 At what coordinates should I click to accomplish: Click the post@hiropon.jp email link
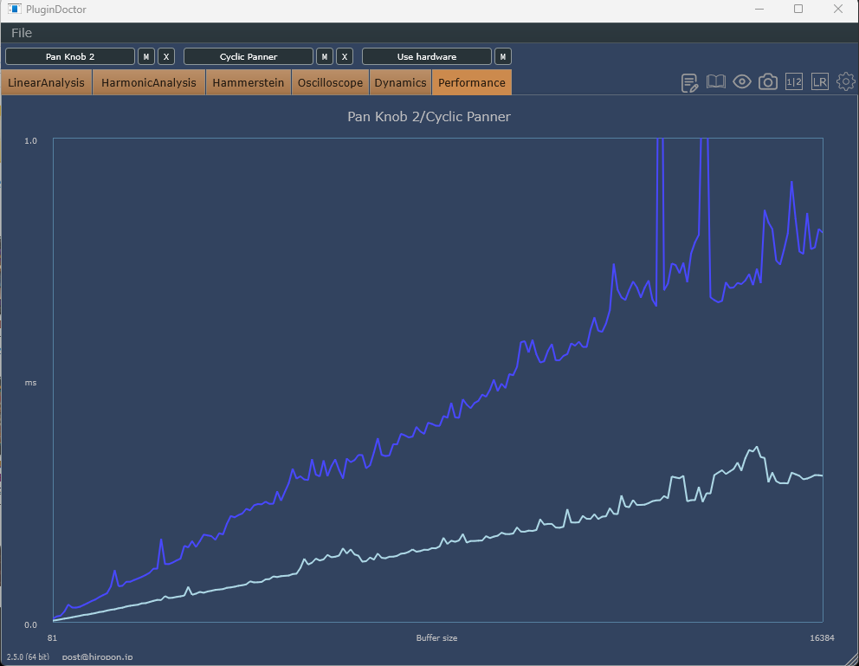(x=97, y=658)
